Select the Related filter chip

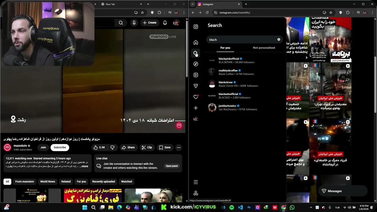coord(66,182)
